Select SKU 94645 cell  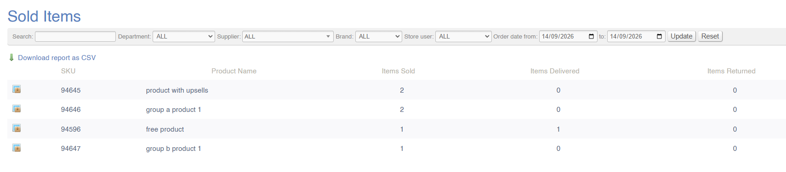[71, 90]
